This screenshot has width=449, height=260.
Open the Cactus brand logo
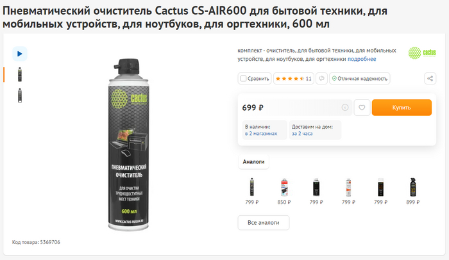422,53
